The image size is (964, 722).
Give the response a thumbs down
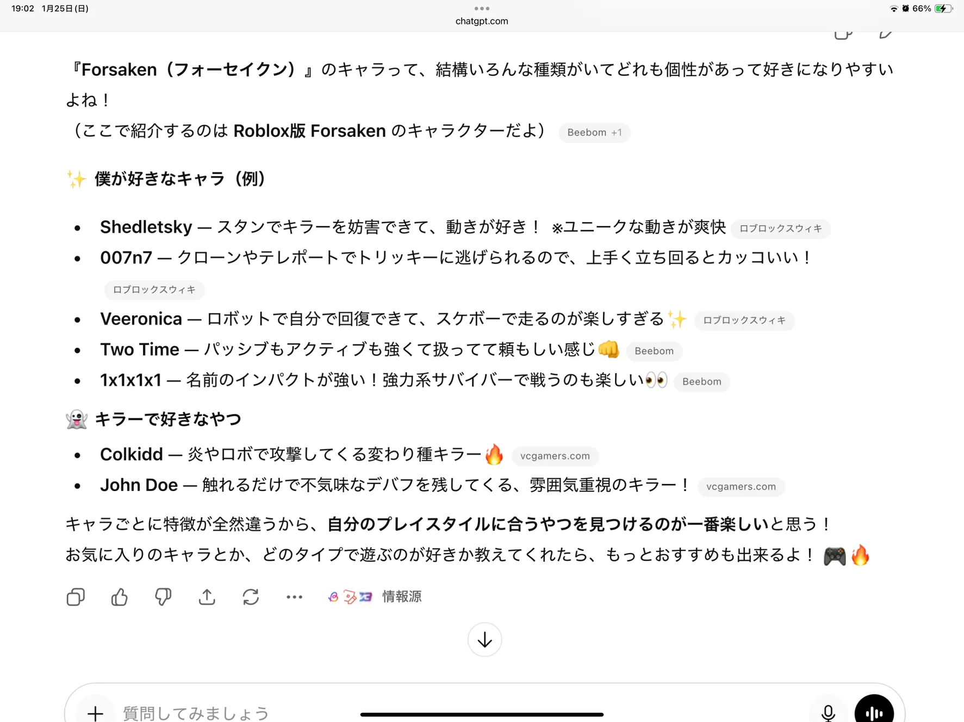[163, 597]
